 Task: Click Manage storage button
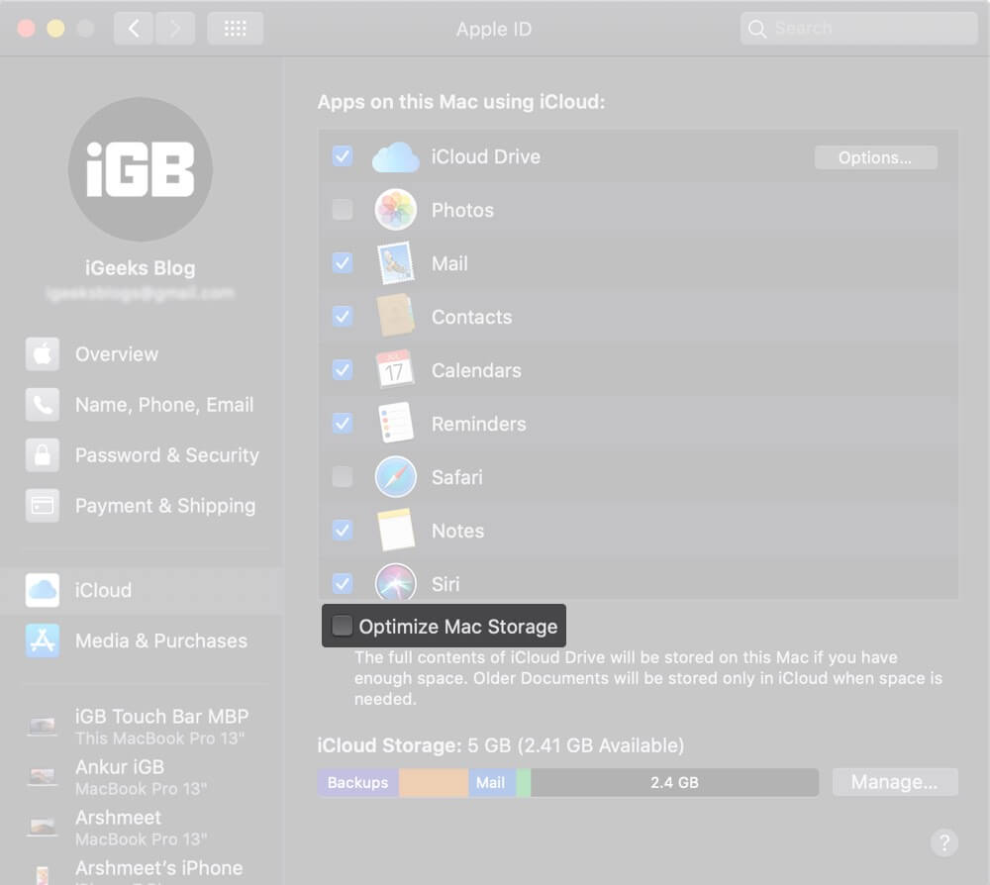click(894, 782)
